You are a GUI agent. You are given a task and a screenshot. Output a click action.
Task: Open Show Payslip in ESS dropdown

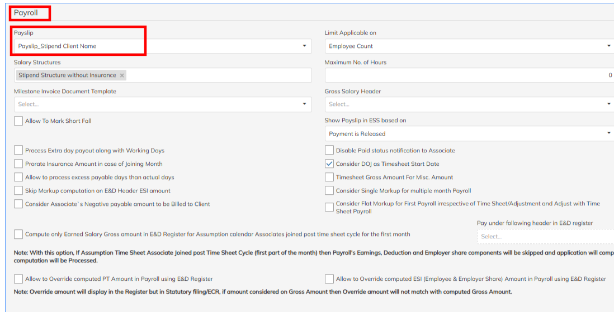pos(469,134)
